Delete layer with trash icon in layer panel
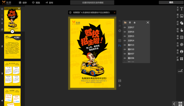The width and height of the screenshot is (184, 106). (130, 23)
